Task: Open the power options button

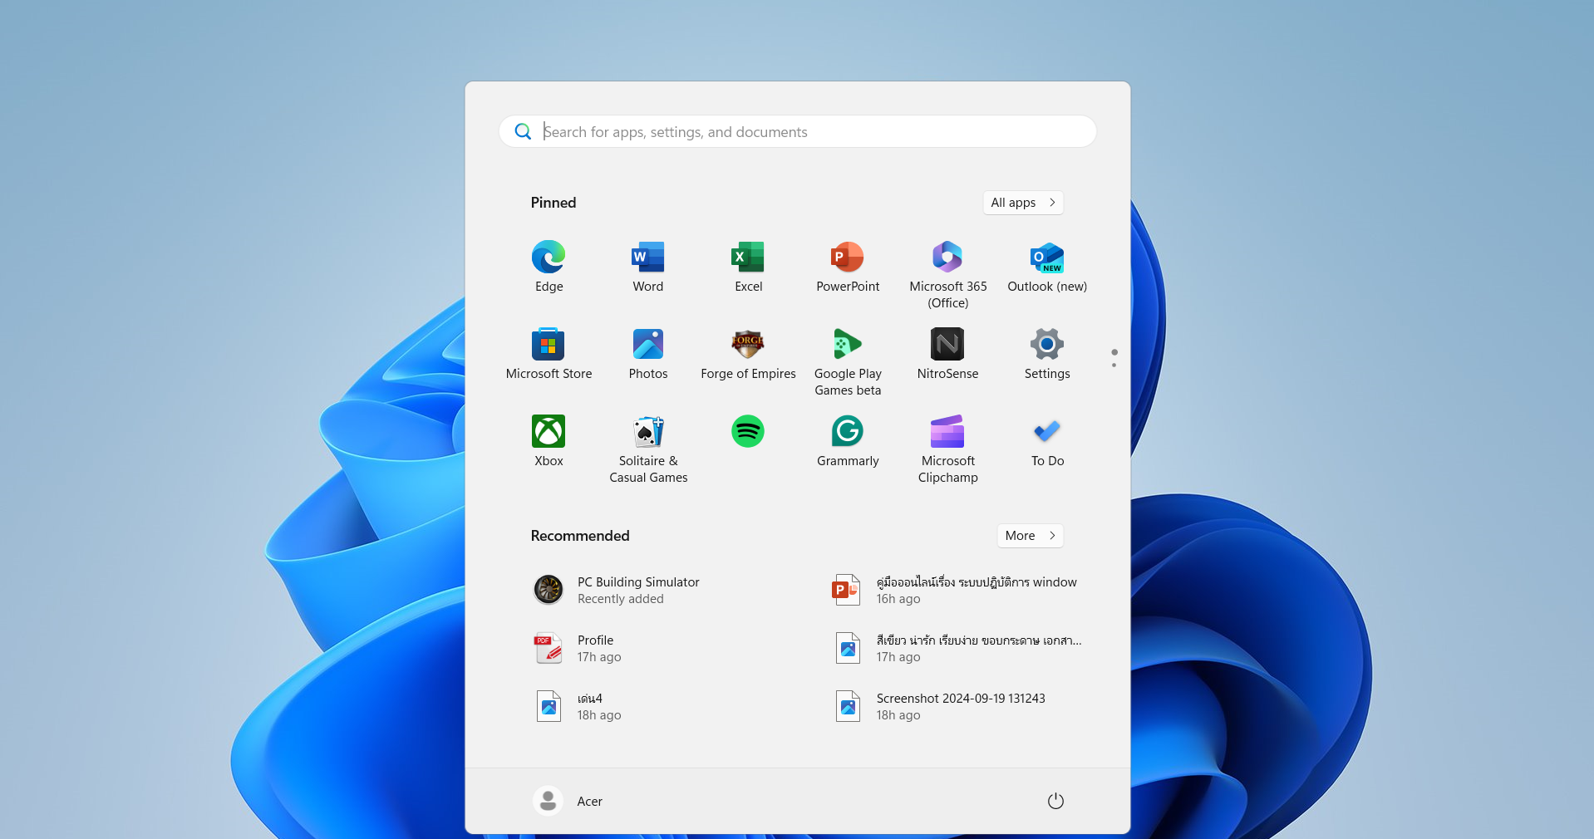Action: tap(1055, 801)
